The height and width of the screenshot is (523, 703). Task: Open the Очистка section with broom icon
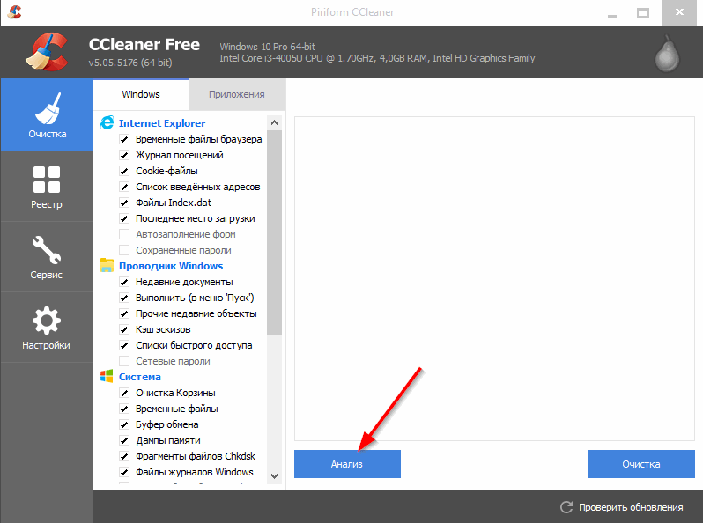(x=47, y=114)
